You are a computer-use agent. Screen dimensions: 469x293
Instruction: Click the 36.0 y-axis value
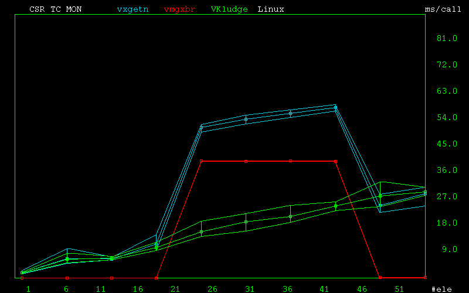[x=447, y=170]
